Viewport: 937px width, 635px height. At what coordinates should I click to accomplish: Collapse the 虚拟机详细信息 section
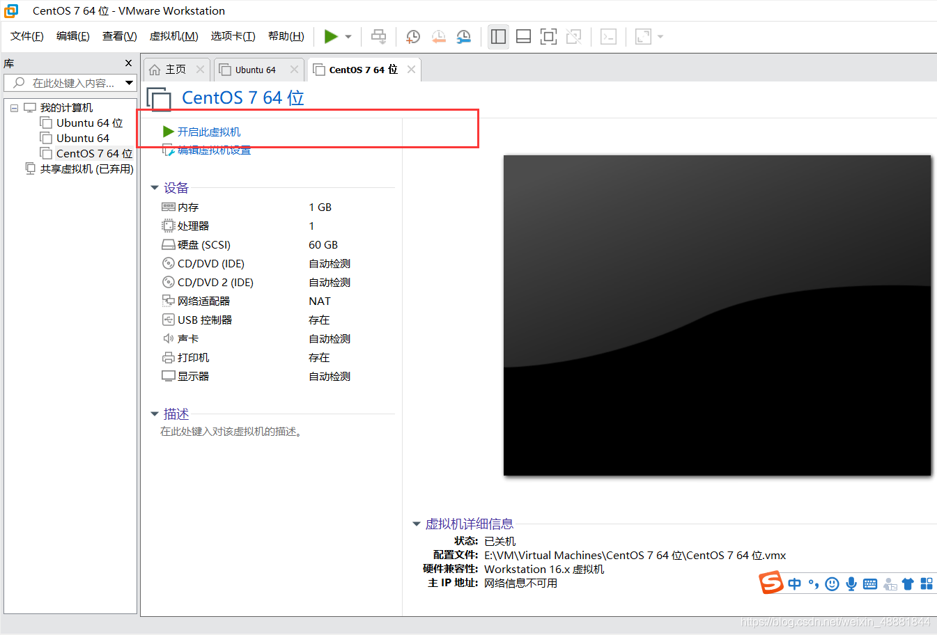coord(417,524)
